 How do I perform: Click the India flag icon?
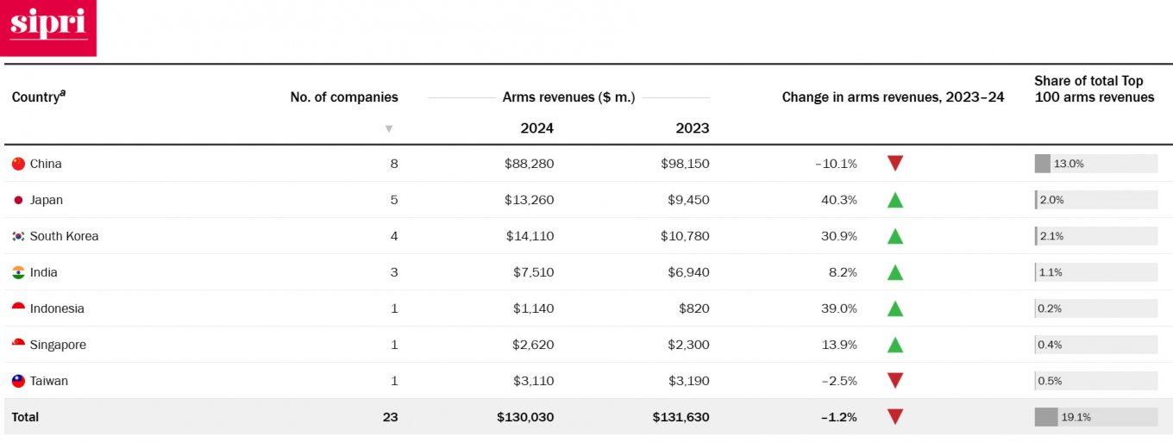click(x=18, y=272)
